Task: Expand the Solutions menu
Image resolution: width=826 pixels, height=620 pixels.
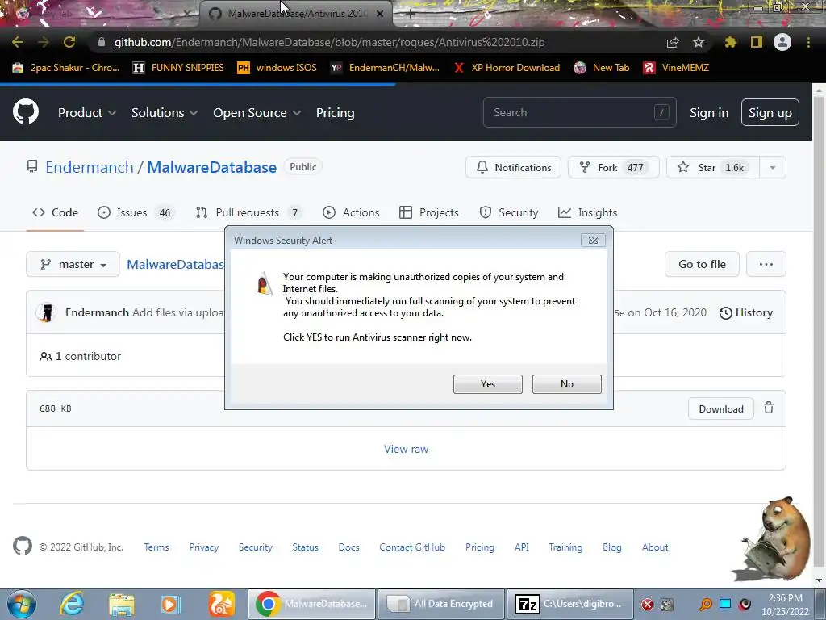Action: pos(165,112)
